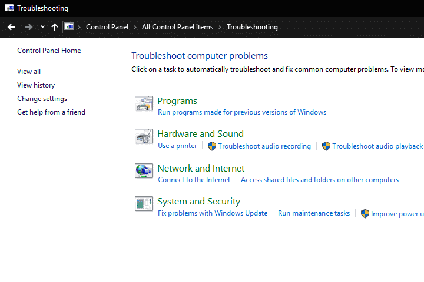Open Improve power usage link
This screenshot has height=282, width=424.
[x=397, y=214]
